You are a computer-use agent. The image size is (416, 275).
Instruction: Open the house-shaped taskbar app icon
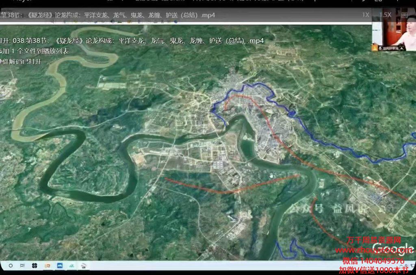tap(84, 266)
